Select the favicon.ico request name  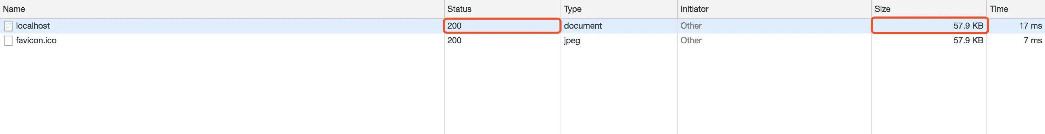36,40
